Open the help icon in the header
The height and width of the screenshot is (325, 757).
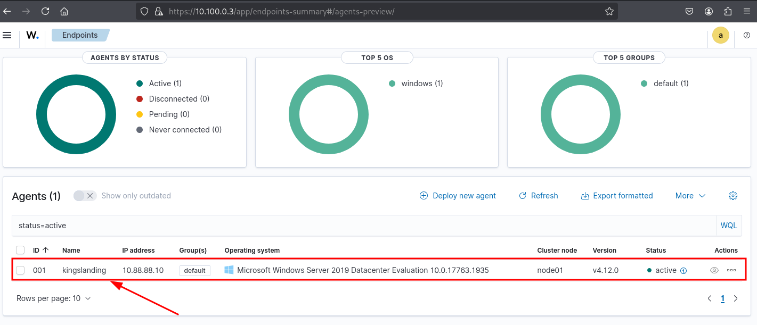746,35
